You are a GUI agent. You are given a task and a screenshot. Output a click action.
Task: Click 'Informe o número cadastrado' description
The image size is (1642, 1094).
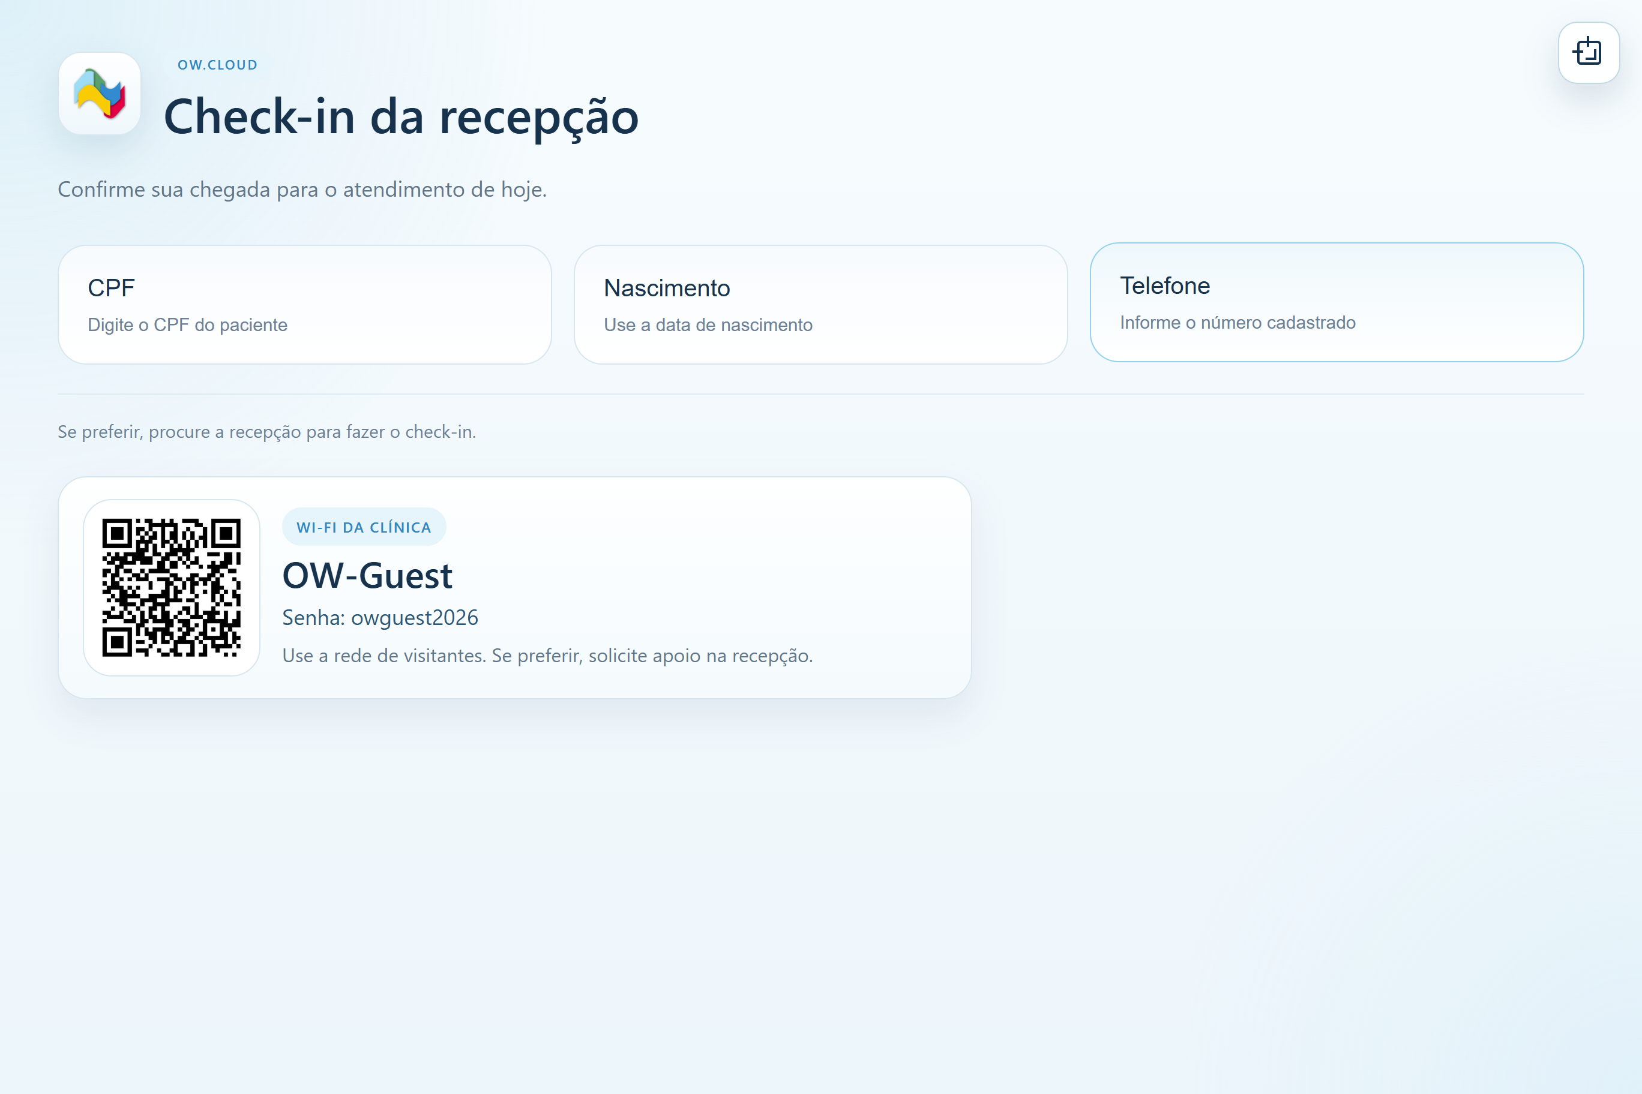click(1237, 323)
